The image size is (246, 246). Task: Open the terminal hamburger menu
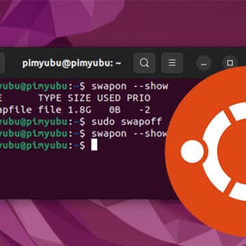pyautogui.click(x=172, y=63)
